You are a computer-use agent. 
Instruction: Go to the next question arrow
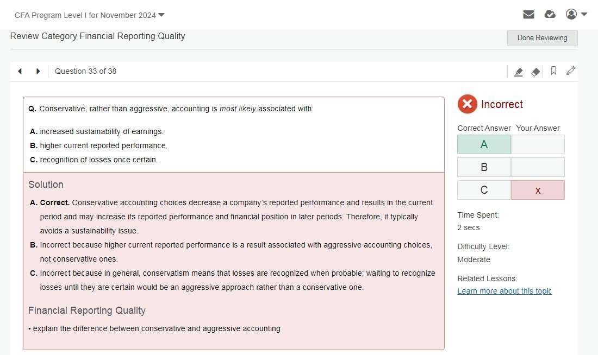(x=38, y=71)
